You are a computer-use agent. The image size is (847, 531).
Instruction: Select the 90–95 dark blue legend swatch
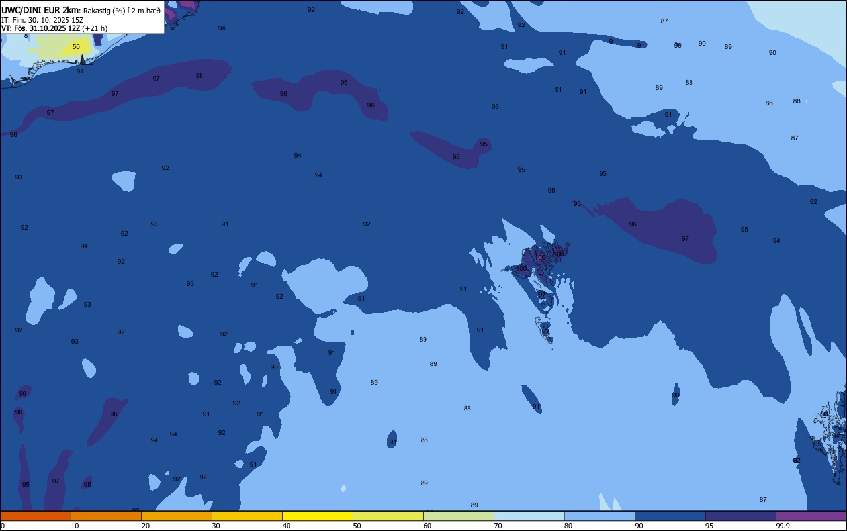click(x=670, y=516)
